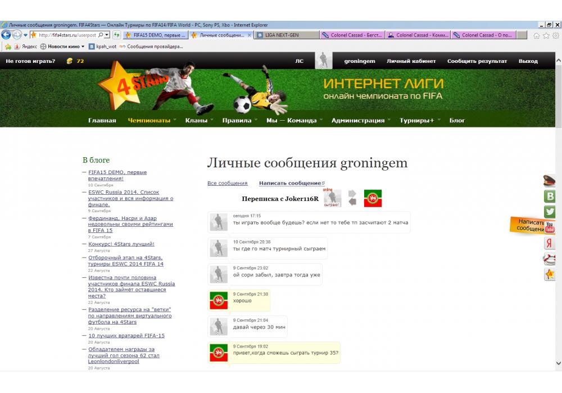
Task: Click the Tatarstan flag avatar beside the arrows
Action: (373, 198)
